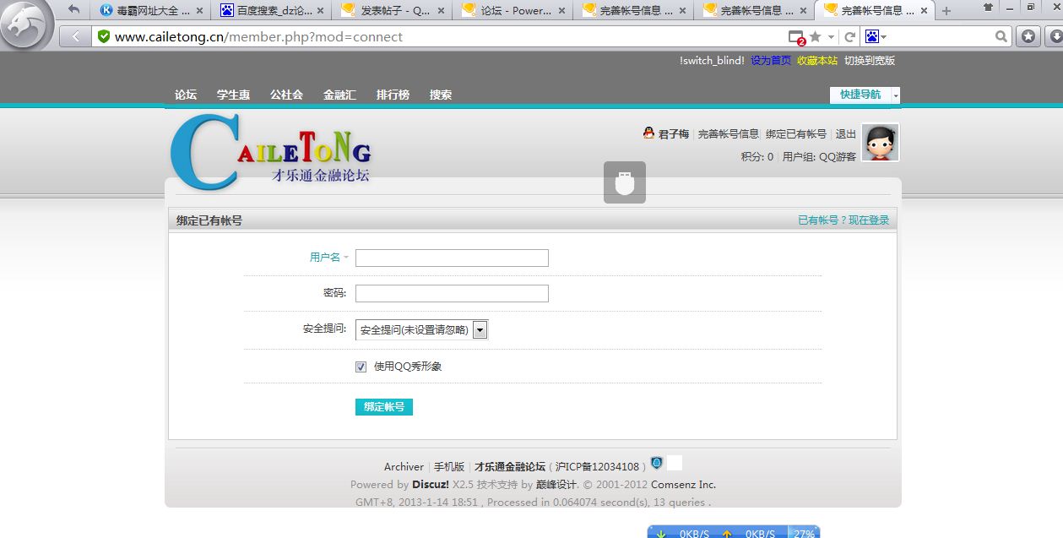The width and height of the screenshot is (1063, 538).
Task: Open the dropdown arrow next to the bookmark star
Action: point(831,37)
